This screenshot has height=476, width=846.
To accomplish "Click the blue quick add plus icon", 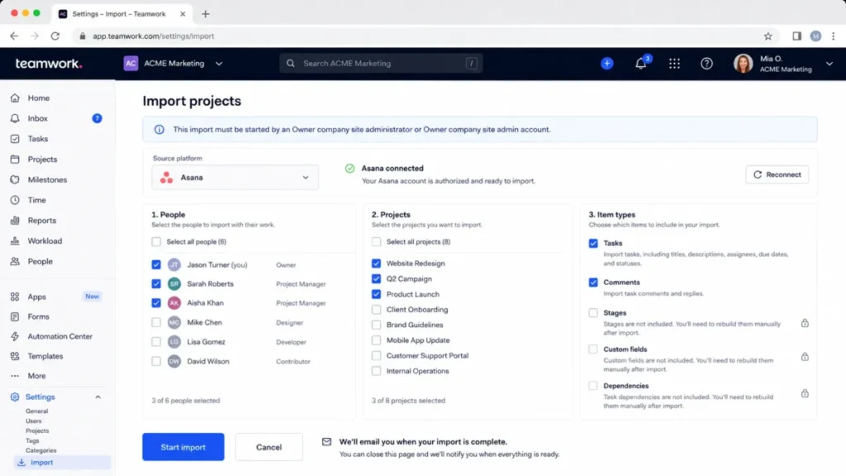I will pyautogui.click(x=607, y=63).
